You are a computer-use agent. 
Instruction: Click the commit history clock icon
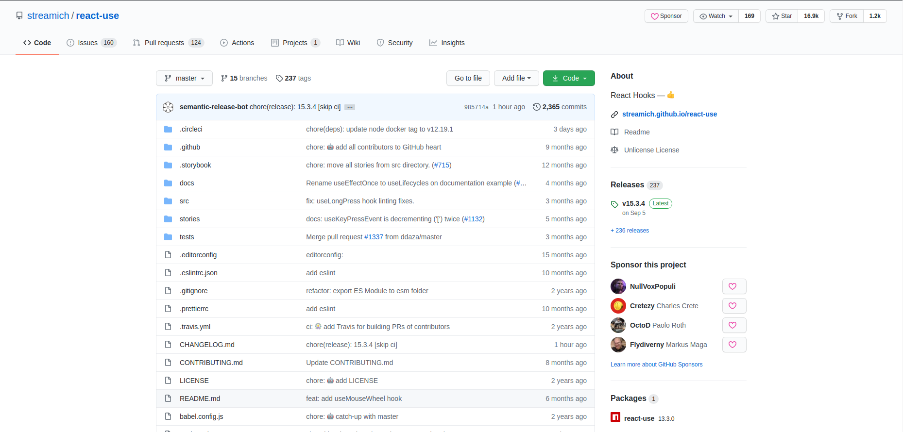[x=536, y=107]
